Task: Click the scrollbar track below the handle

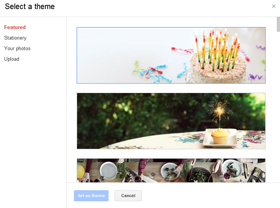Action: (x=278, y=107)
